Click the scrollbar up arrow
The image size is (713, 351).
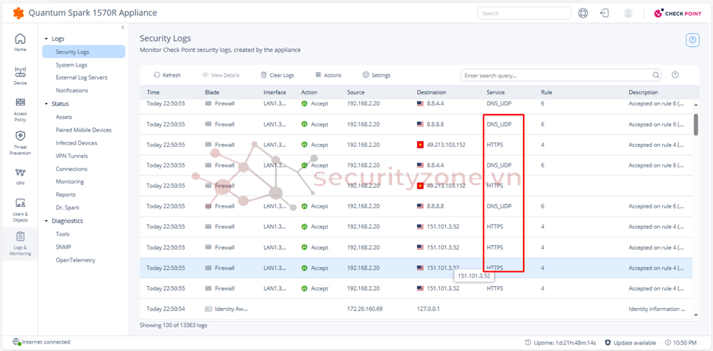click(695, 105)
